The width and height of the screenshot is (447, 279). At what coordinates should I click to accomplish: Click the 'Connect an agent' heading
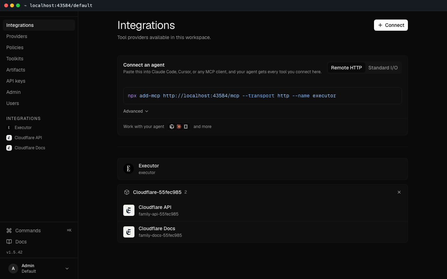[x=144, y=65]
